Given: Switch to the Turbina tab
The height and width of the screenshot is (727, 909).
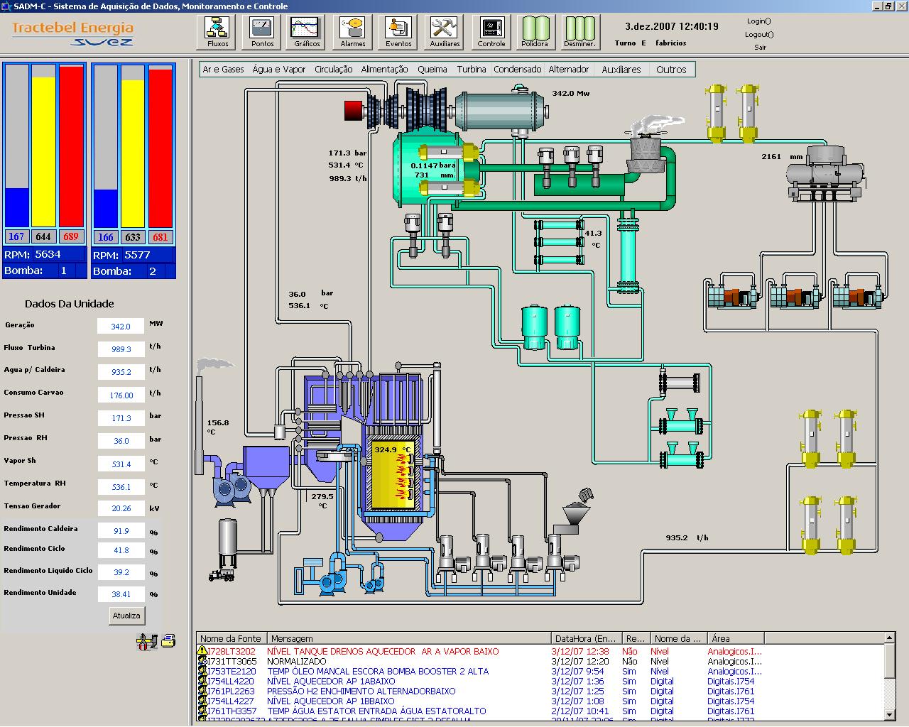Looking at the screenshot, I should click(472, 70).
